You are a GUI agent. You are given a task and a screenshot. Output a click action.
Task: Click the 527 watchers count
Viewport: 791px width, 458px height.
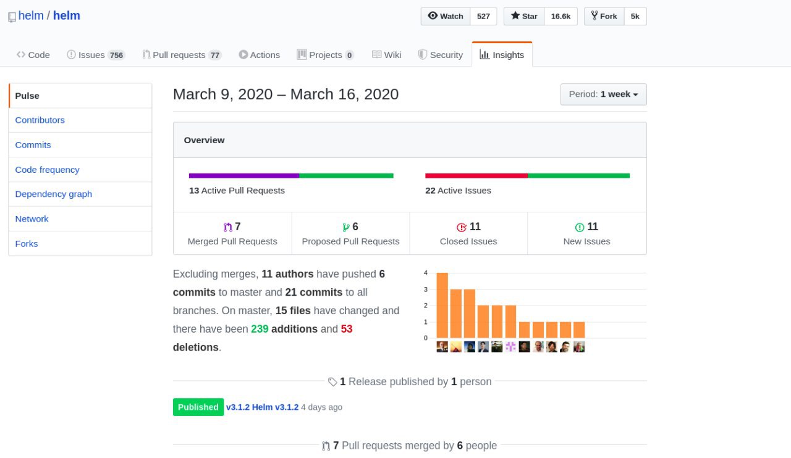(484, 16)
